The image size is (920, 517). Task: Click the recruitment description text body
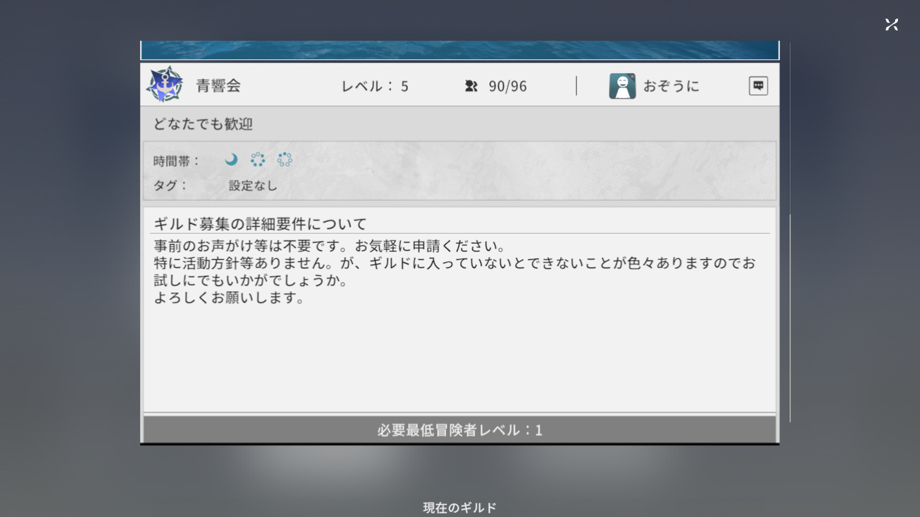click(x=454, y=272)
